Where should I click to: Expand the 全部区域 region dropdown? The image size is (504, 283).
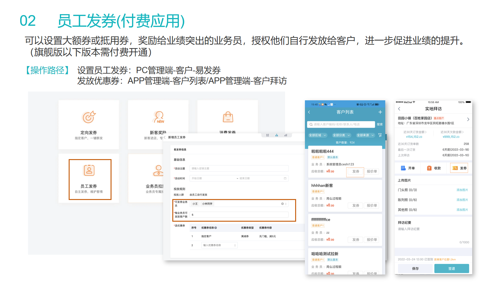click(318, 135)
